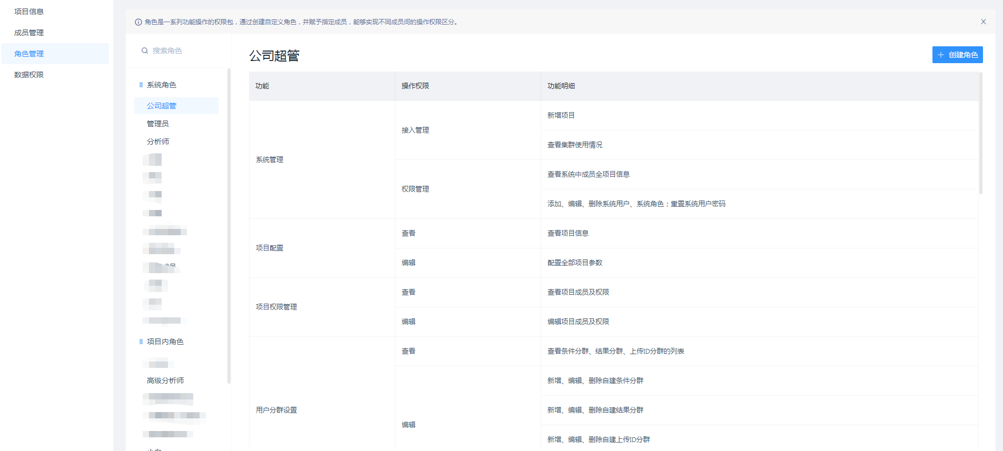1003x451 pixels.
Task: Select 角色管理 in the sidebar
Action: click(x=29, y=54)
